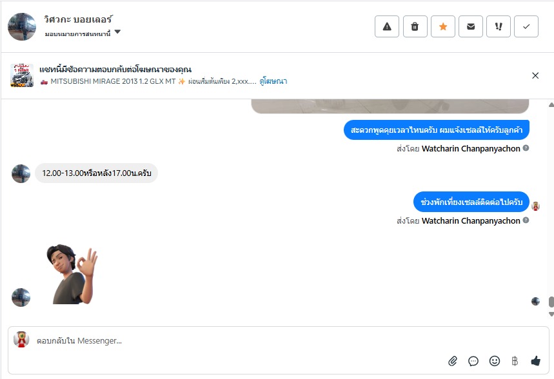Dismiss the ad reply banner

click(535, 75)
